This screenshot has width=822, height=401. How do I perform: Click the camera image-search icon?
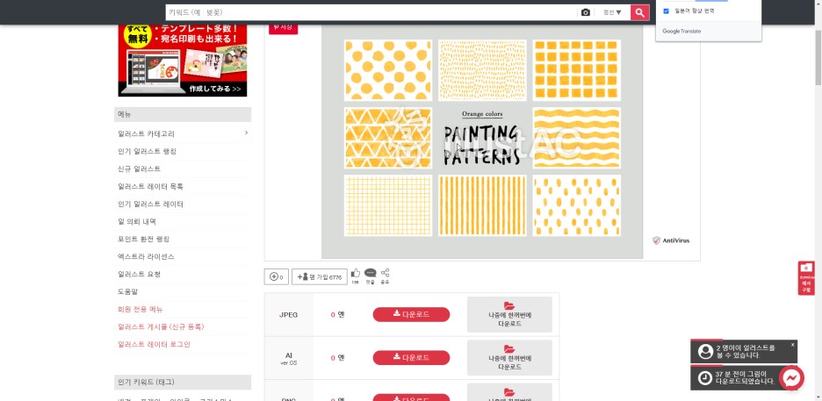(586, 12)
